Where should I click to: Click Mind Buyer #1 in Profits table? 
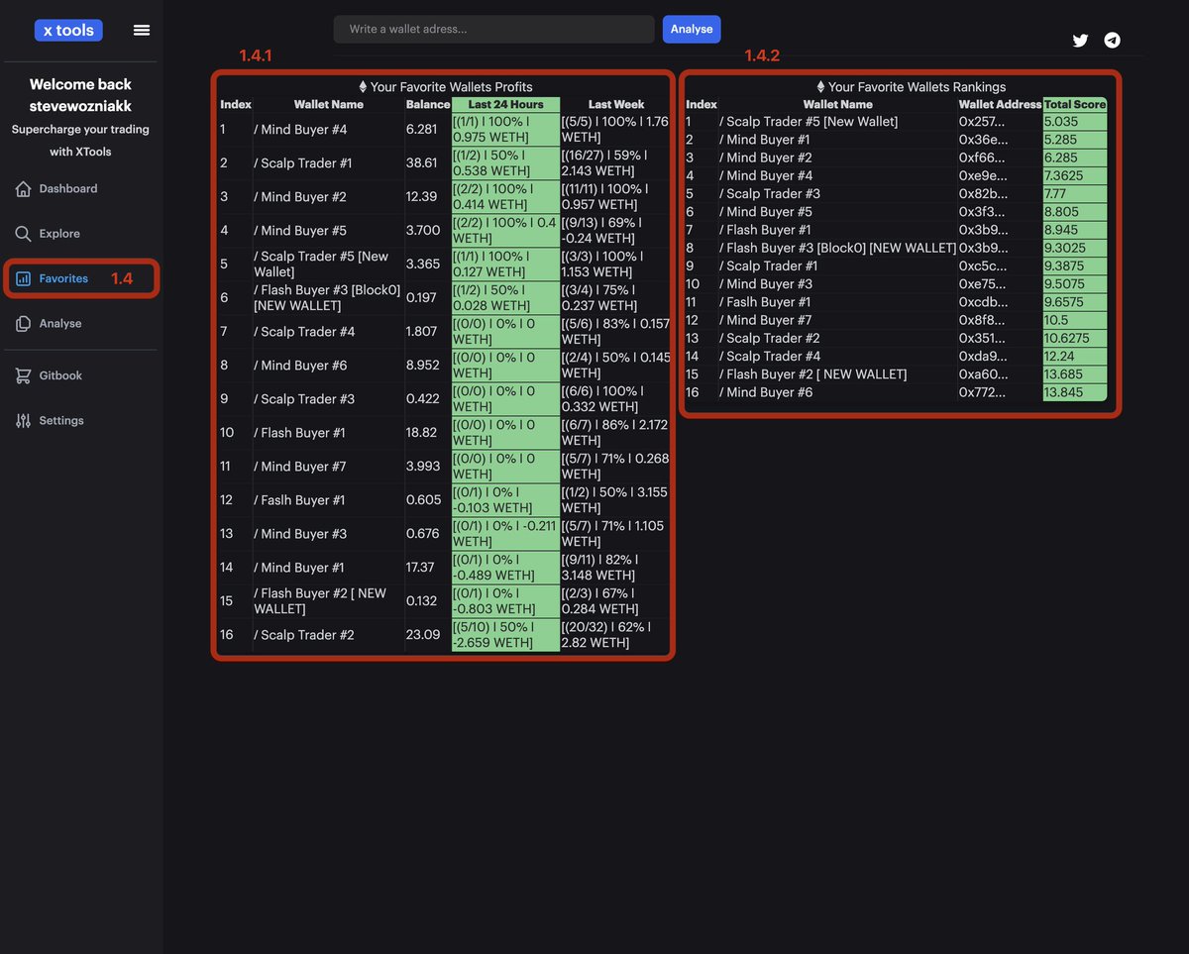click(299, 568)
